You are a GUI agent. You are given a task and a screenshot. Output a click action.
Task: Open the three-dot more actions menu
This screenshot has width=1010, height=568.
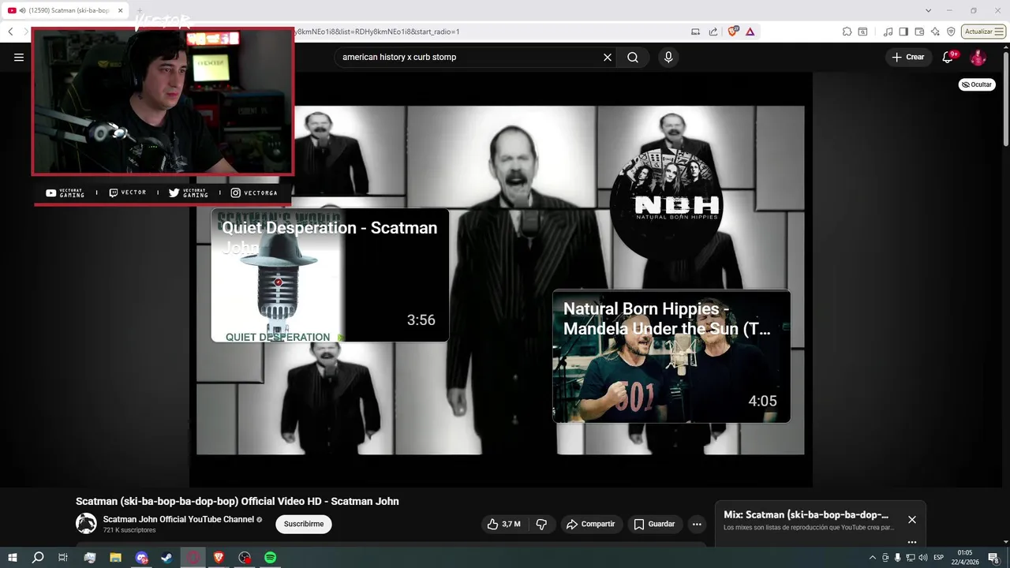click(x=697, y=524)
